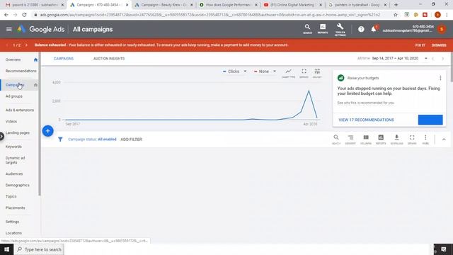Open a new browser tab
Screen dimensions: 453x255
click(396, 5)
